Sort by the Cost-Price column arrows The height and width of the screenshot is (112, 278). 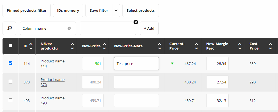(270, 46)
